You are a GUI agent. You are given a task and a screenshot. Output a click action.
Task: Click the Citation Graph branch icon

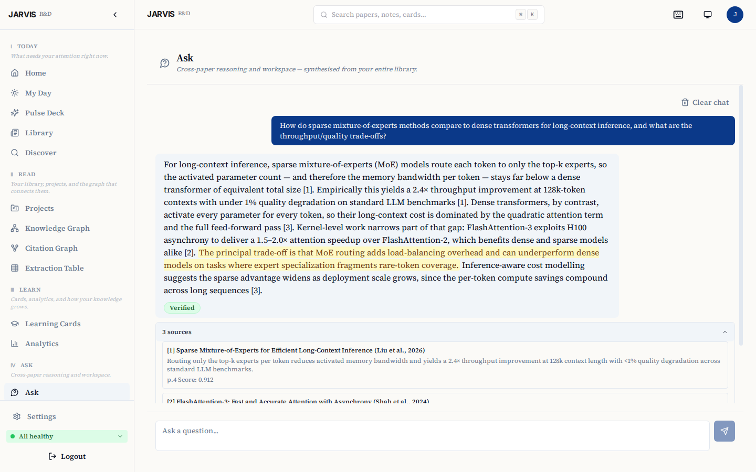point(15,248)
